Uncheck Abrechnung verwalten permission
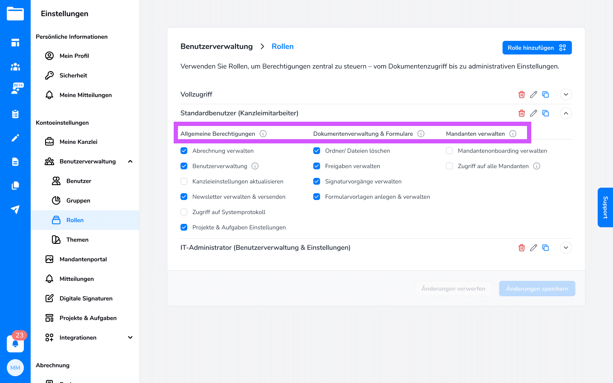 pyautogui.click(x=184, y=151)
